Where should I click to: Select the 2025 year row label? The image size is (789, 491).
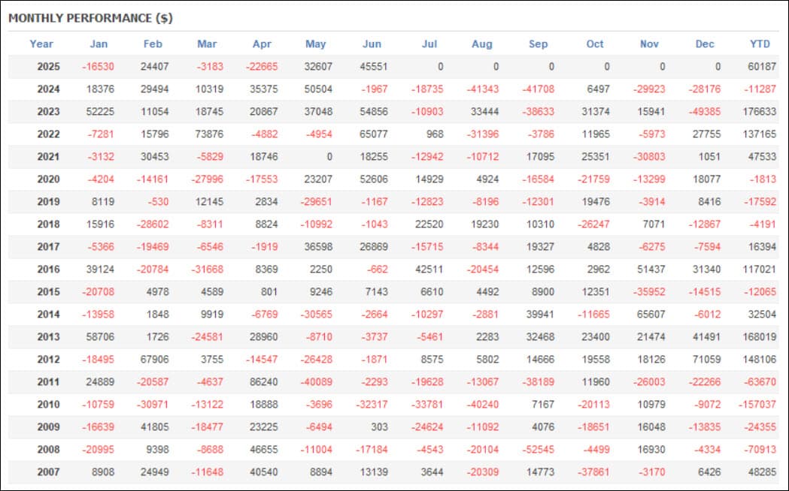(x=48, y=66)
